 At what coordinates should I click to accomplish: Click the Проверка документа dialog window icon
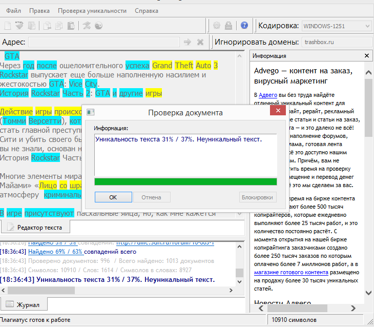[90, 112]
